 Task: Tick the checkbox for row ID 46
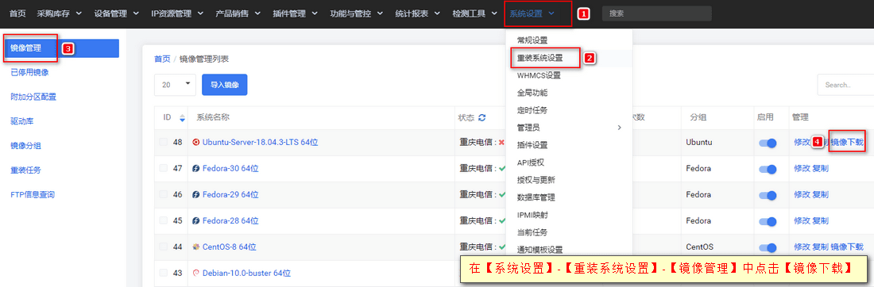pyautogui.click(x=164, y=195)
